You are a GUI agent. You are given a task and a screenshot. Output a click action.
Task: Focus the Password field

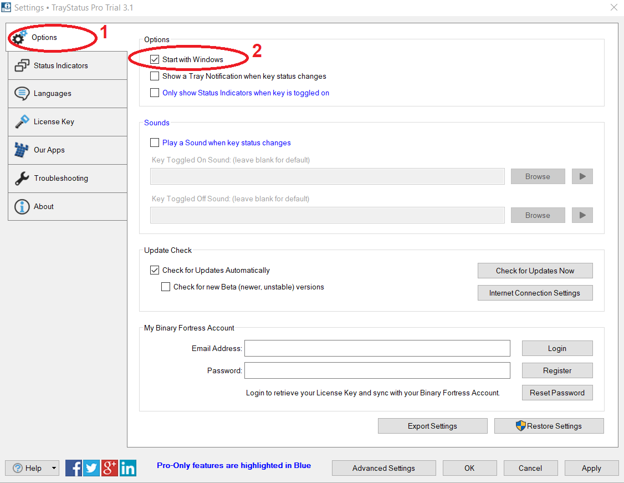coord(377,370)
